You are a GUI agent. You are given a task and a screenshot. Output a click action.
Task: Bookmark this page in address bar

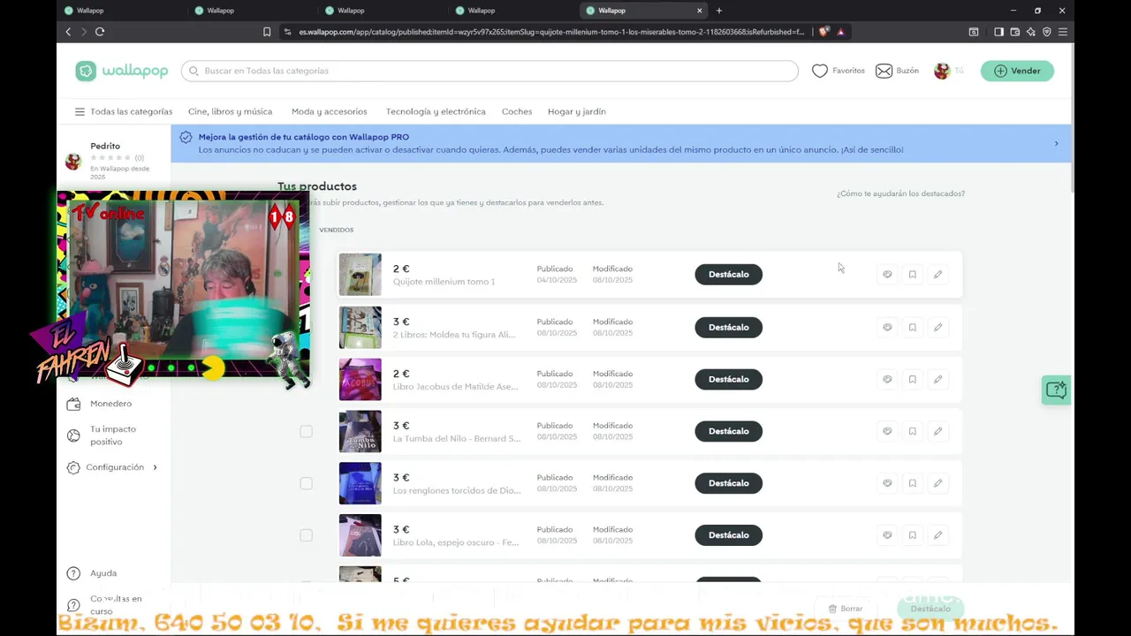coord(267,32)
